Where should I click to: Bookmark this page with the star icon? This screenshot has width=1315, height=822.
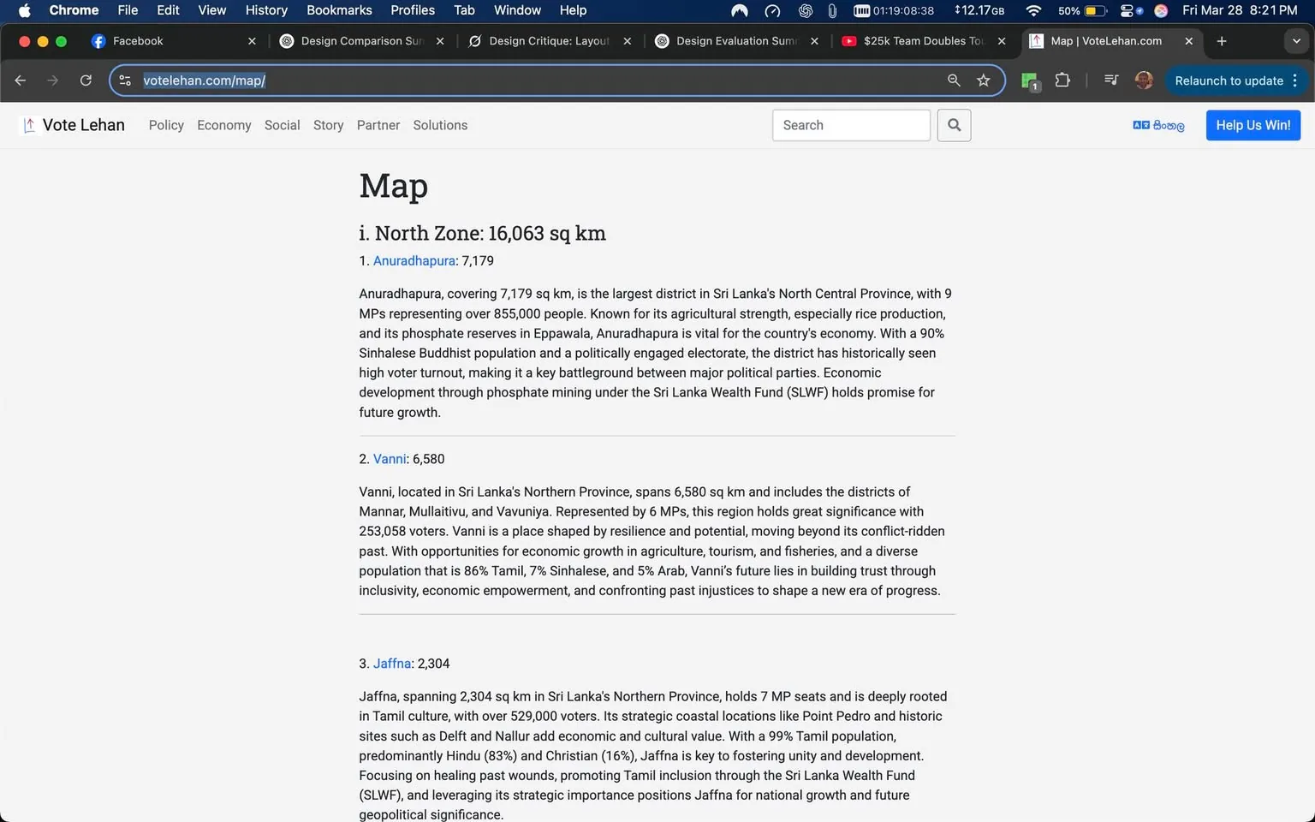984,80
